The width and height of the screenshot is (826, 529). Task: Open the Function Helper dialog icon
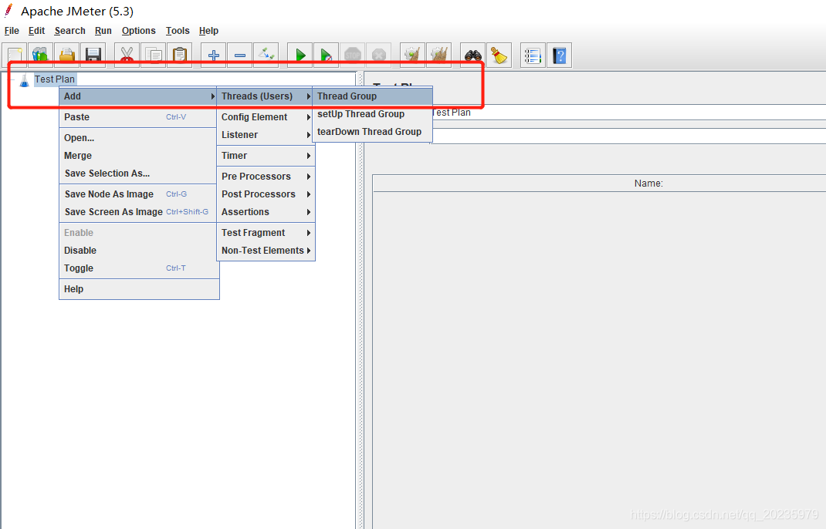(x=533, y=55)
